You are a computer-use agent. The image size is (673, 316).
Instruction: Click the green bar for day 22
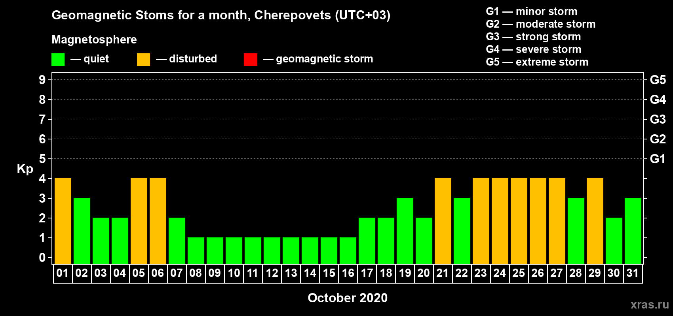coord(462,231)
